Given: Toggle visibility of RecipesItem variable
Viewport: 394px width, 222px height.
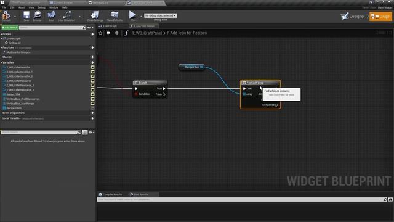Looking at the screenshot, I should click(x=92, y=108).
